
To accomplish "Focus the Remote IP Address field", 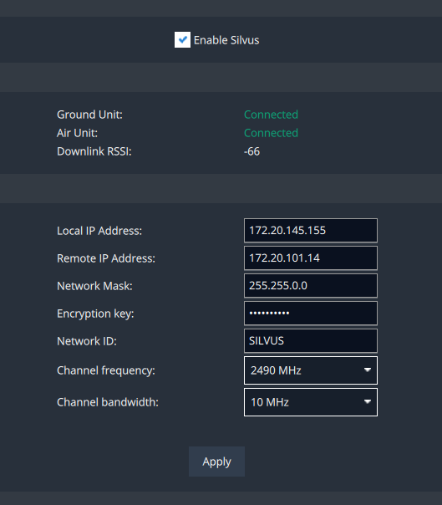I will click(x=311, y=258).
